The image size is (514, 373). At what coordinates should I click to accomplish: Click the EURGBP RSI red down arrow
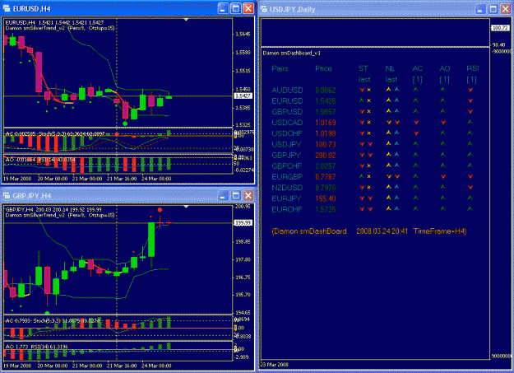tap(470, 177)
